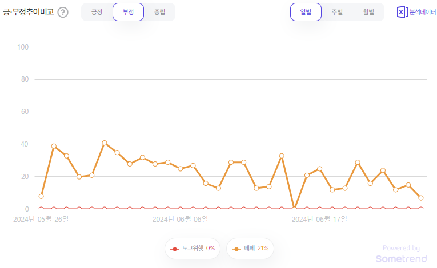Click the 분석데이터 text link
Viewport: 437px width, 268px height.
coord(422,12)
